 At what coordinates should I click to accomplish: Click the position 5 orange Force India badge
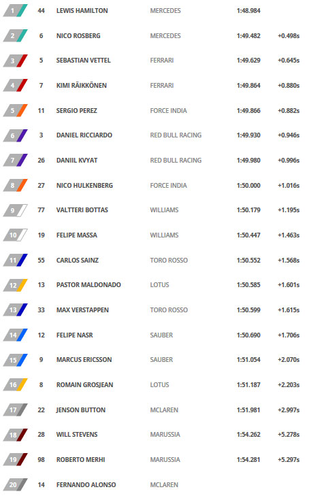click(15, 110)
